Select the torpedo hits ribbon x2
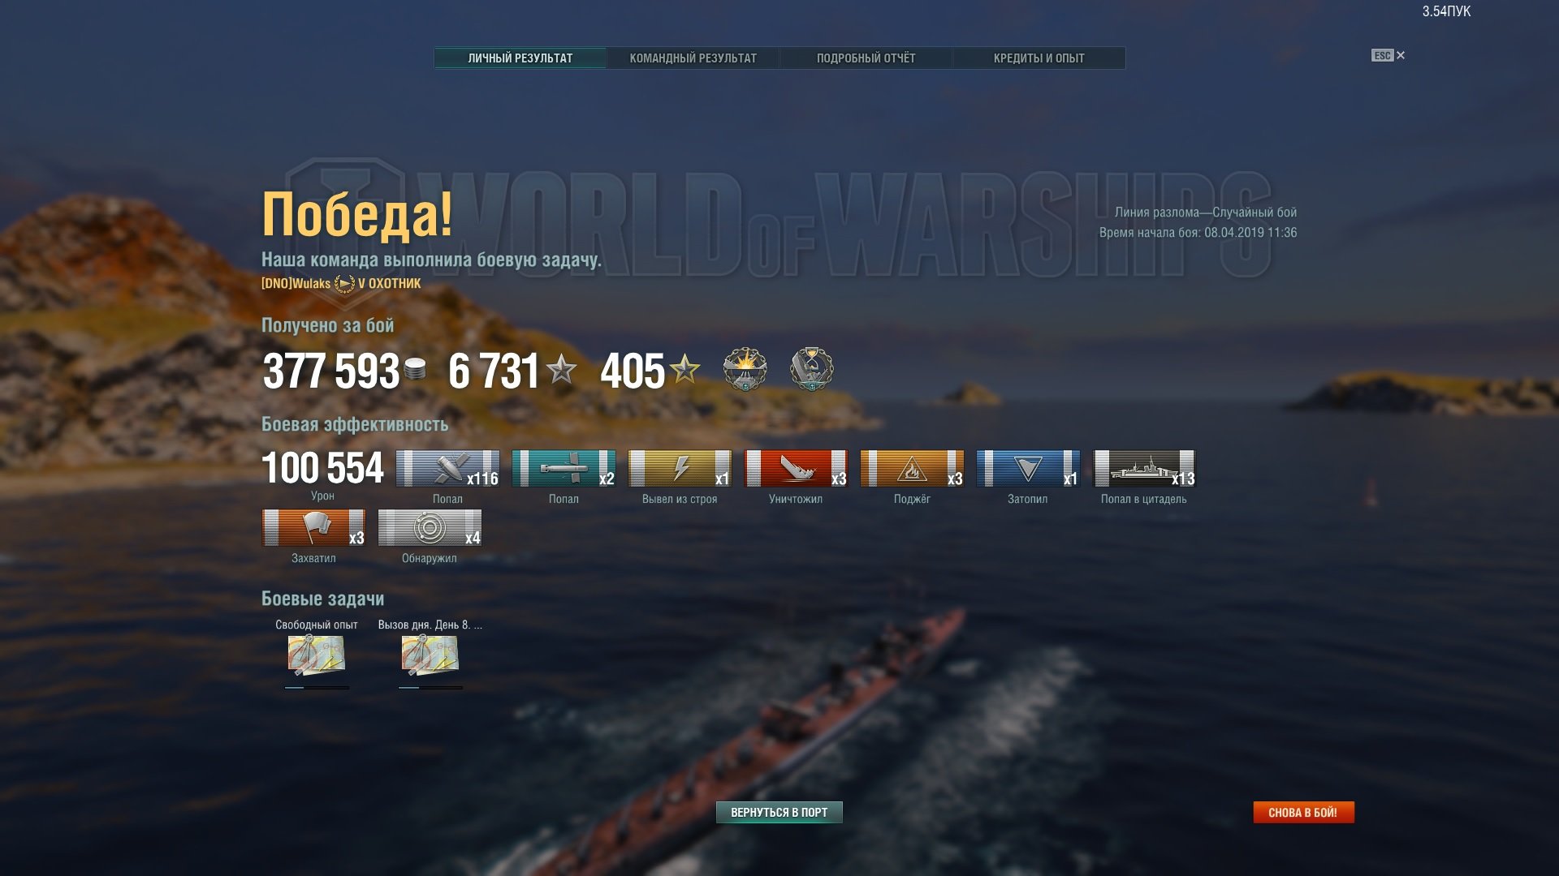 (x=564, y=469)
